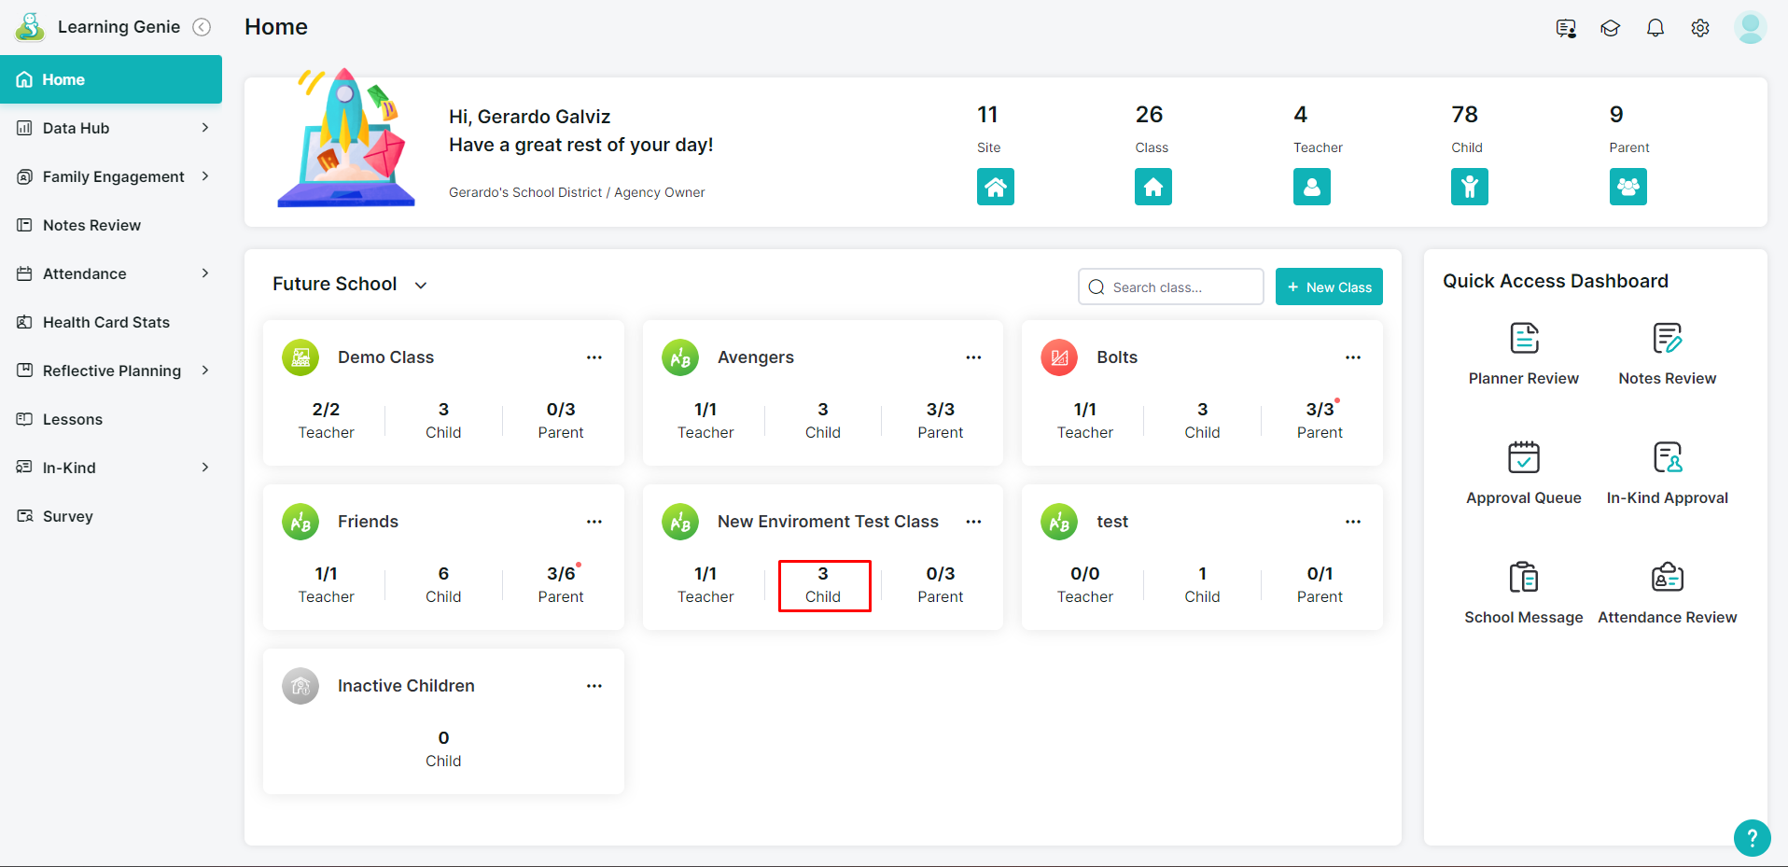Open Health Card Stats in the sidebar
Viewport: 1788px width, 867px height.
(x=105, y=322)
